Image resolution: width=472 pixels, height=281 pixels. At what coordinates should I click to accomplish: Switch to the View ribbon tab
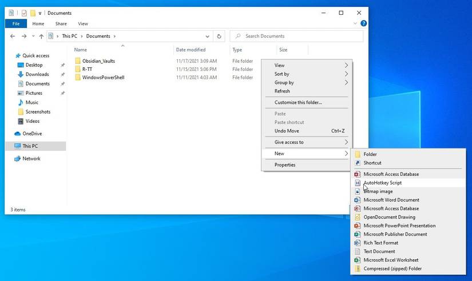coord(83,23)
